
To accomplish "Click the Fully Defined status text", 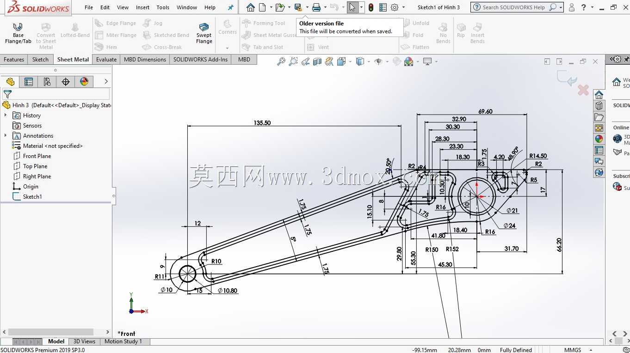I will coord(516,350).
